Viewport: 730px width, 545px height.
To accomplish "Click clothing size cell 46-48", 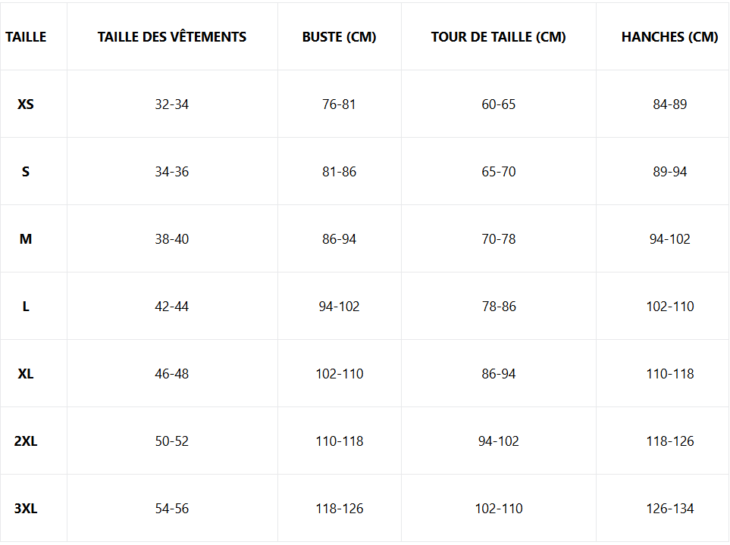I will (172, 374).
